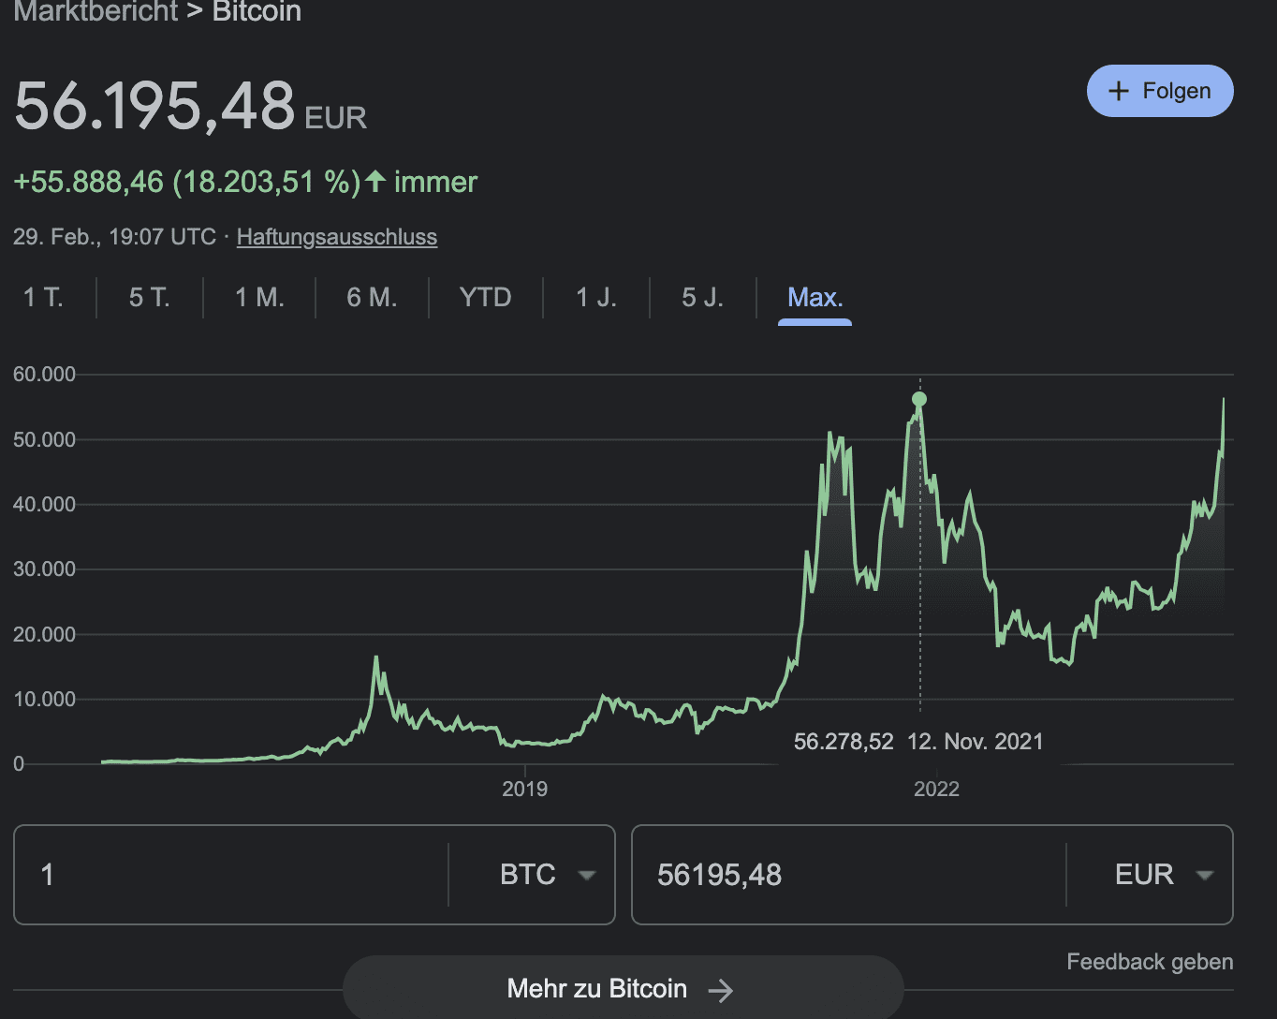Click the chart peak marker dot

[919, 400]
